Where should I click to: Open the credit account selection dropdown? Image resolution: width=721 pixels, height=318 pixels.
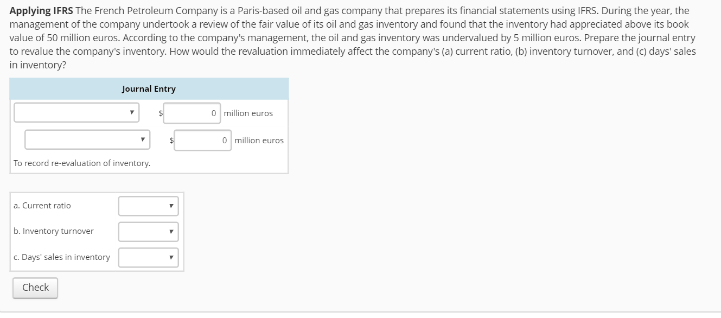pos(87,139)
